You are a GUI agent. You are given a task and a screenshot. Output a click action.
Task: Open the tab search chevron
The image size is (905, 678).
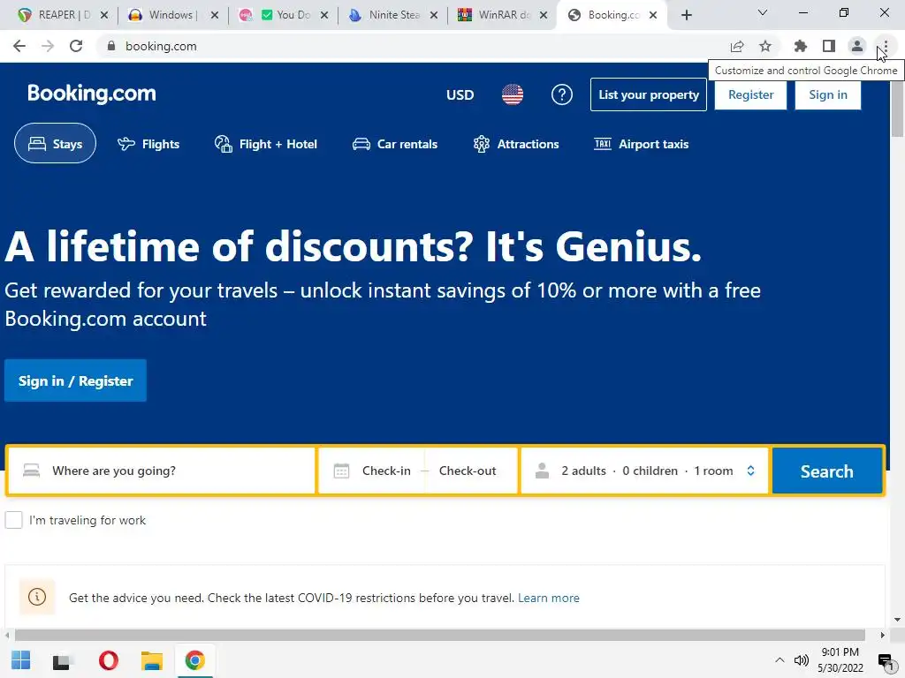click(x=763, y=12)
